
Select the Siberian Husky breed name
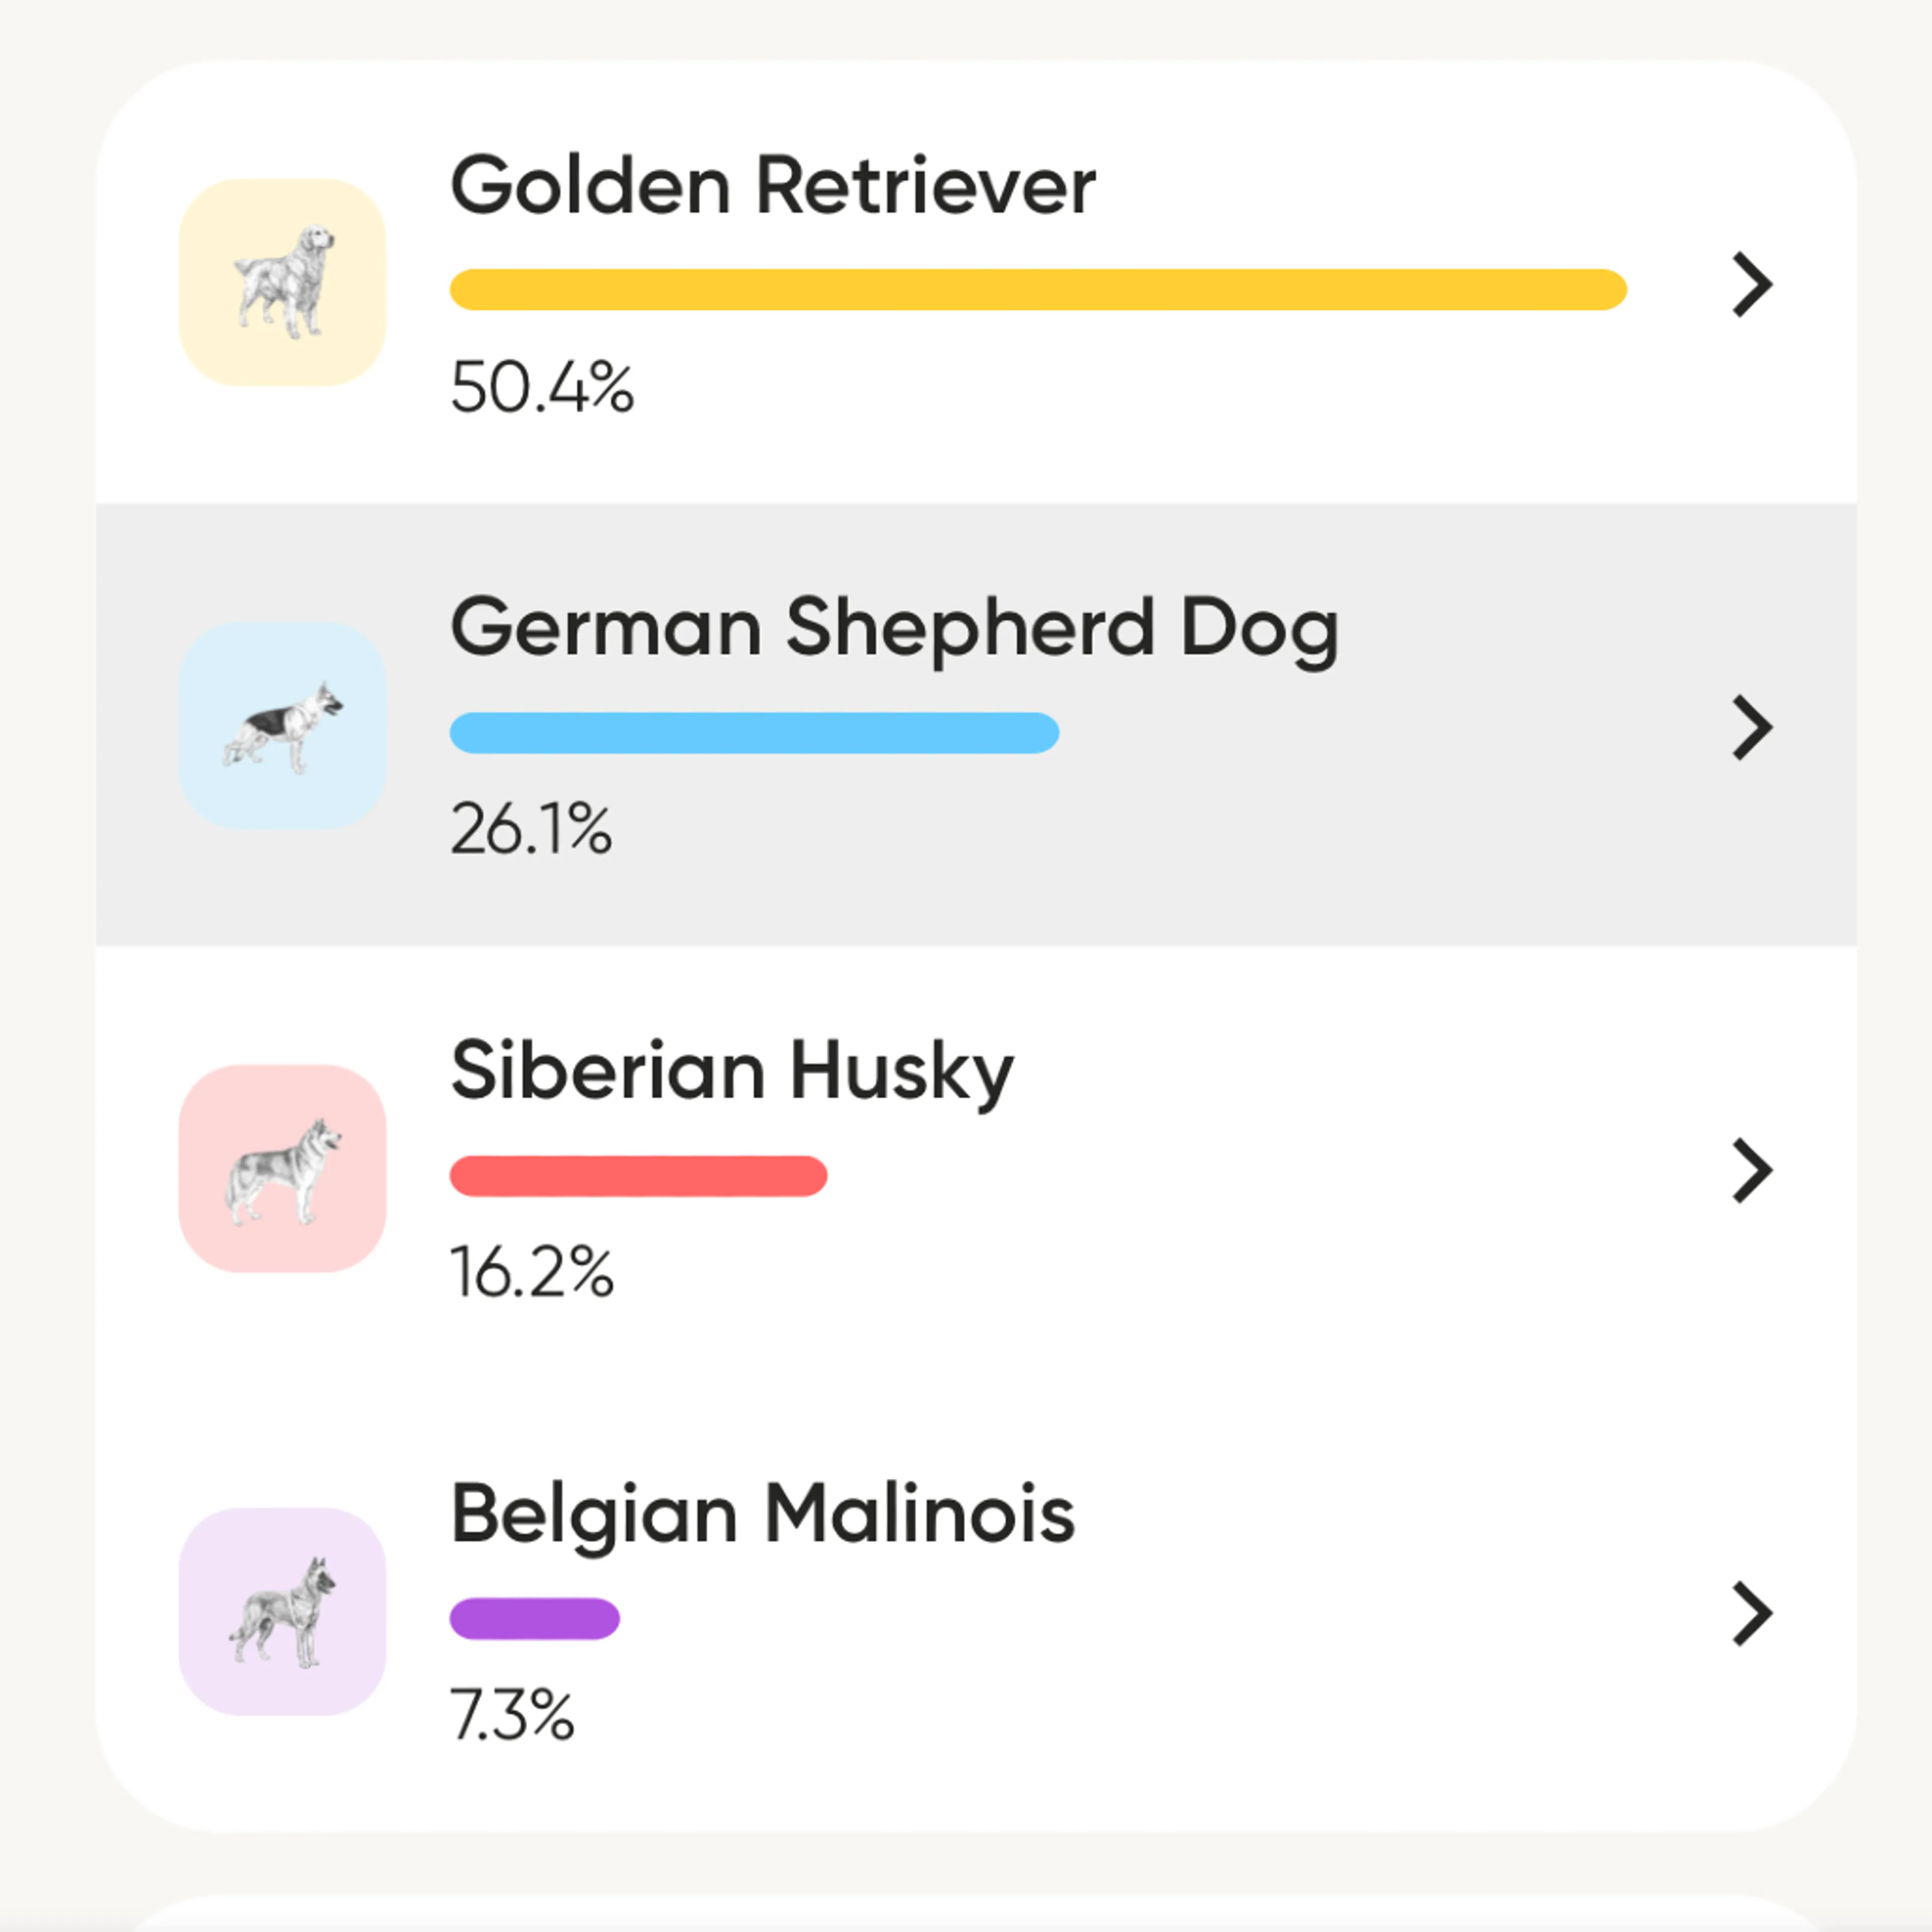[732, 1071]
